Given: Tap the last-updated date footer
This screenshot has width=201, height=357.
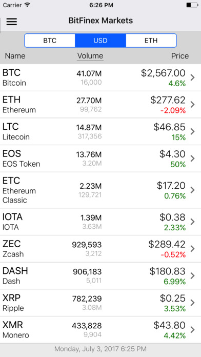Looking at the screenshot, I should [x=100, y=349].
